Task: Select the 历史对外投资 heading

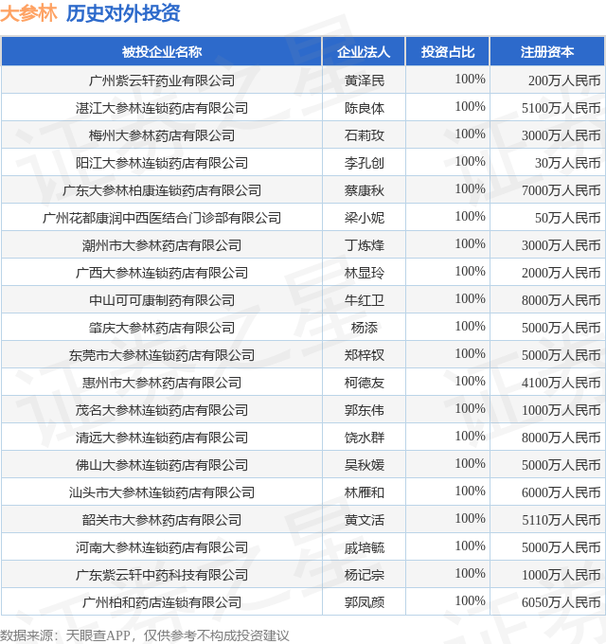Action: pyautogui.click(x=123, y=13)
